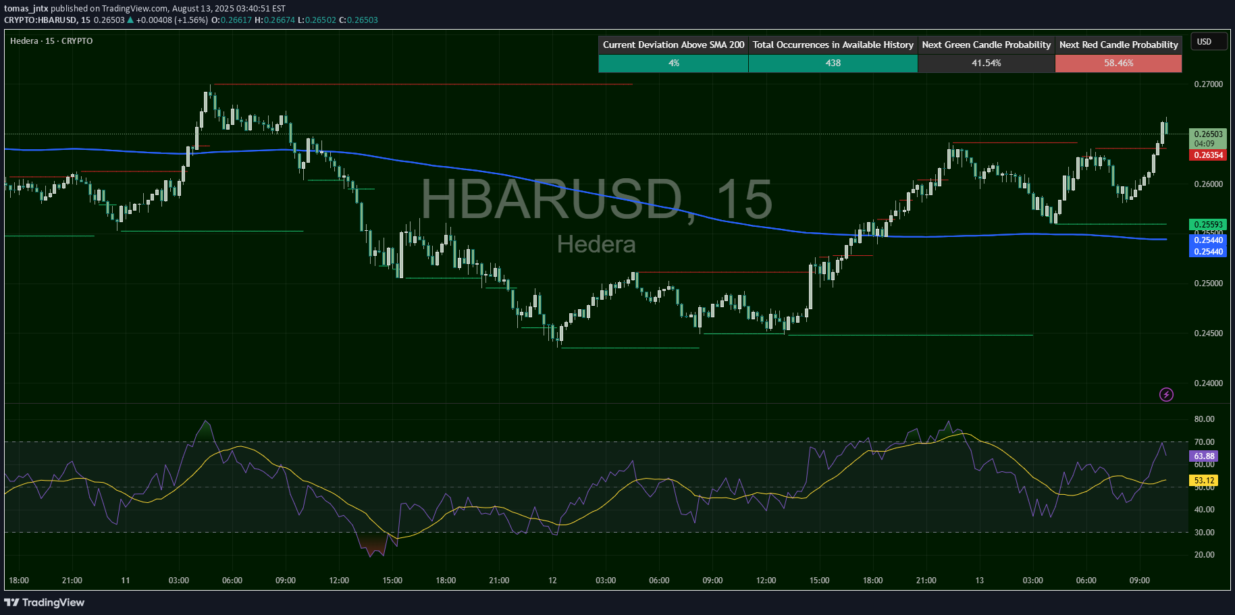The height and width of the screenshot is (615, 1235).
Task: Click the 'H:0.26674' high value in header
Action: click(275, 20)
